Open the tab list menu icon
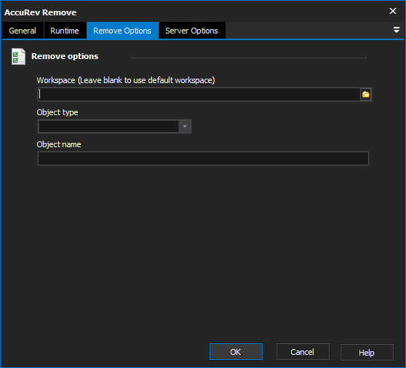406x368 pixels. [396, 30]
